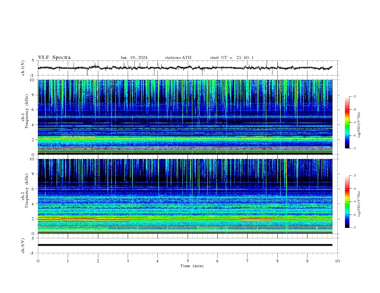Click the time axis tick label 3
Image resolution: width=380 pixels, height=293 pixels.
[128, 261]
